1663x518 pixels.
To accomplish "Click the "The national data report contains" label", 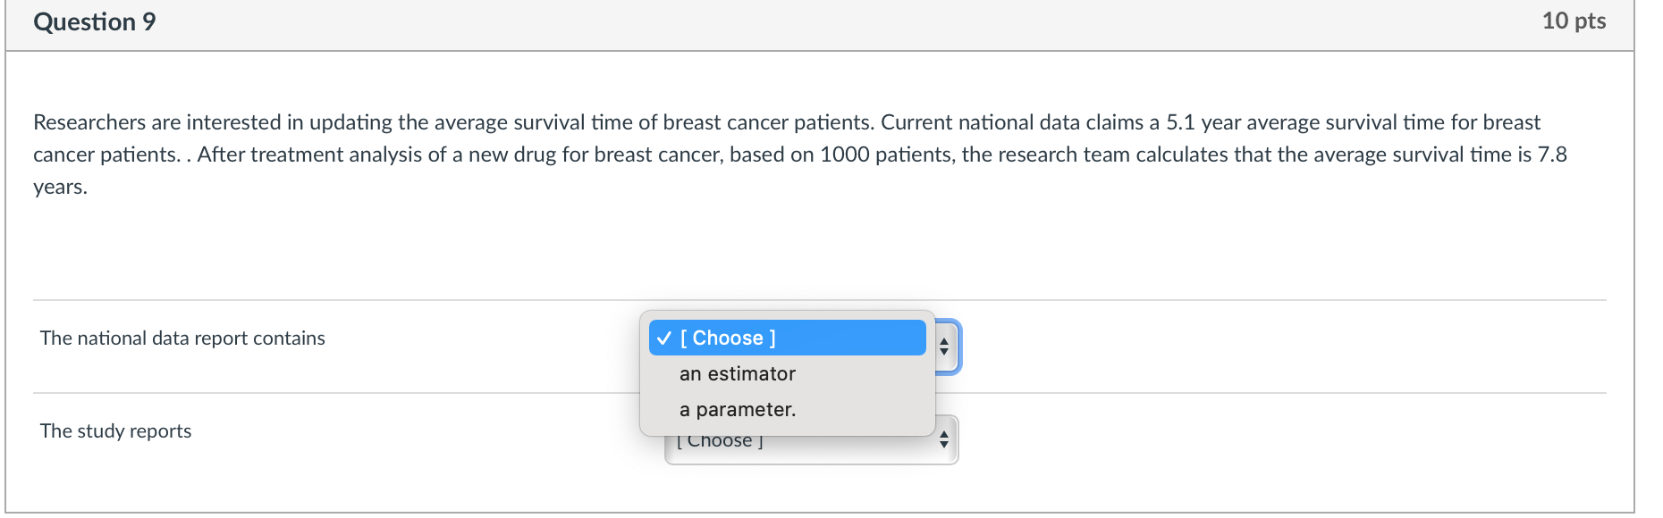I will (x=182, y=338).
